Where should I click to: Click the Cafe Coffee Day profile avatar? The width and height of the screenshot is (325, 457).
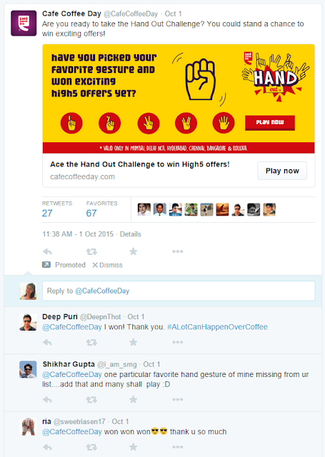pyautogui.click(x=24, y=24)
